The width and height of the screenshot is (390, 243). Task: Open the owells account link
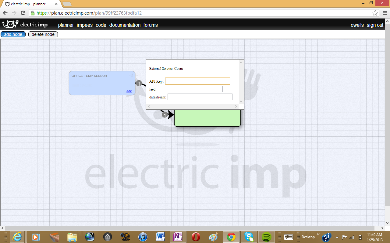[357, 25]
